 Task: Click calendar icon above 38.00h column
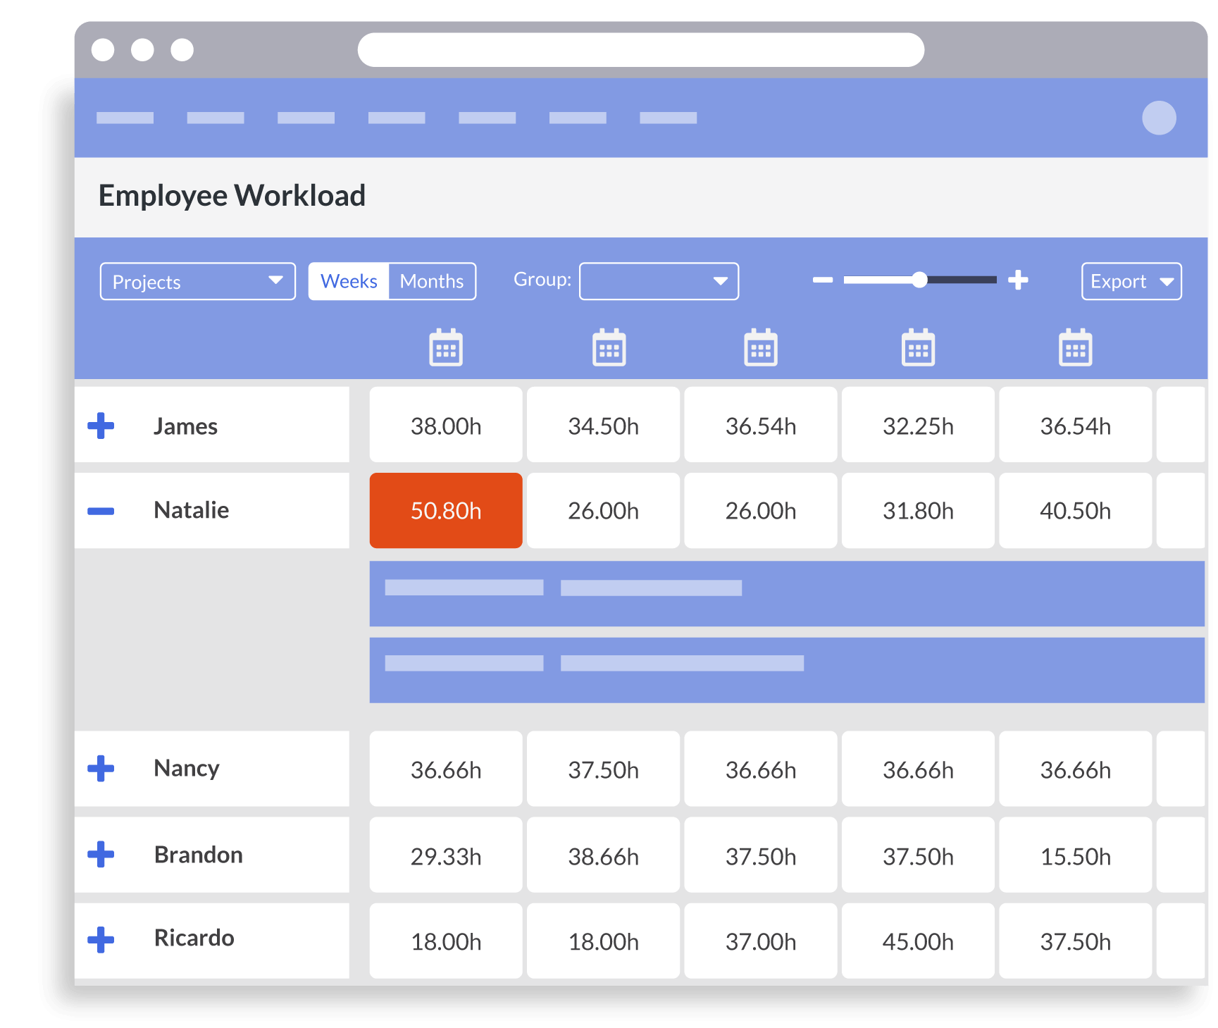(x=446, y=347)
